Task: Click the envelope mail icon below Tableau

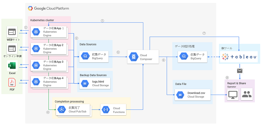Action: click(x=240, y=71)
